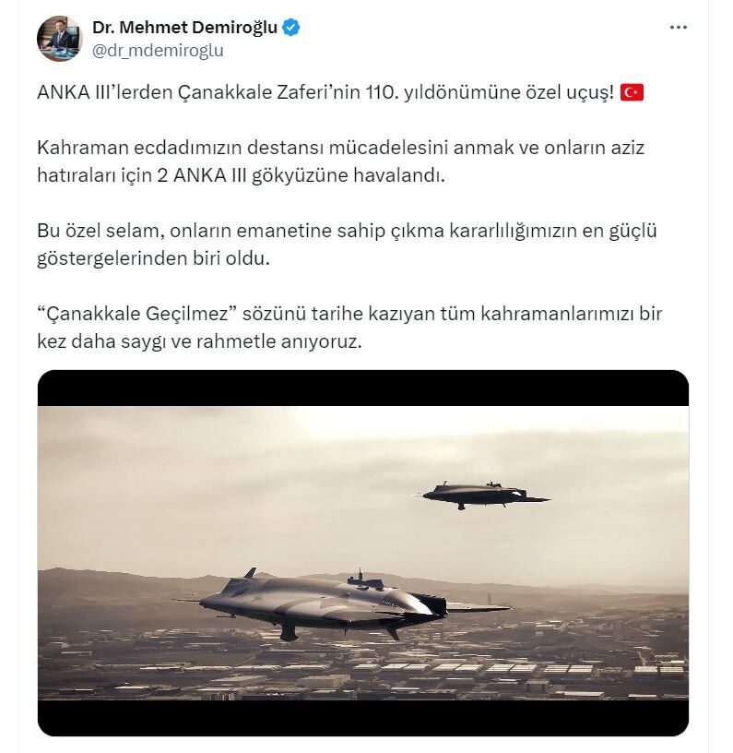The image size is (733, 753).
Task: Click the quoted phrase 'Çanakkale Geçilmez'
Action: (x=138, y=314)
